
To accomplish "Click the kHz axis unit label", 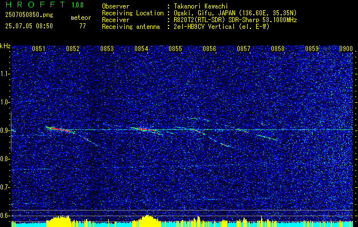I will point(5,46).
